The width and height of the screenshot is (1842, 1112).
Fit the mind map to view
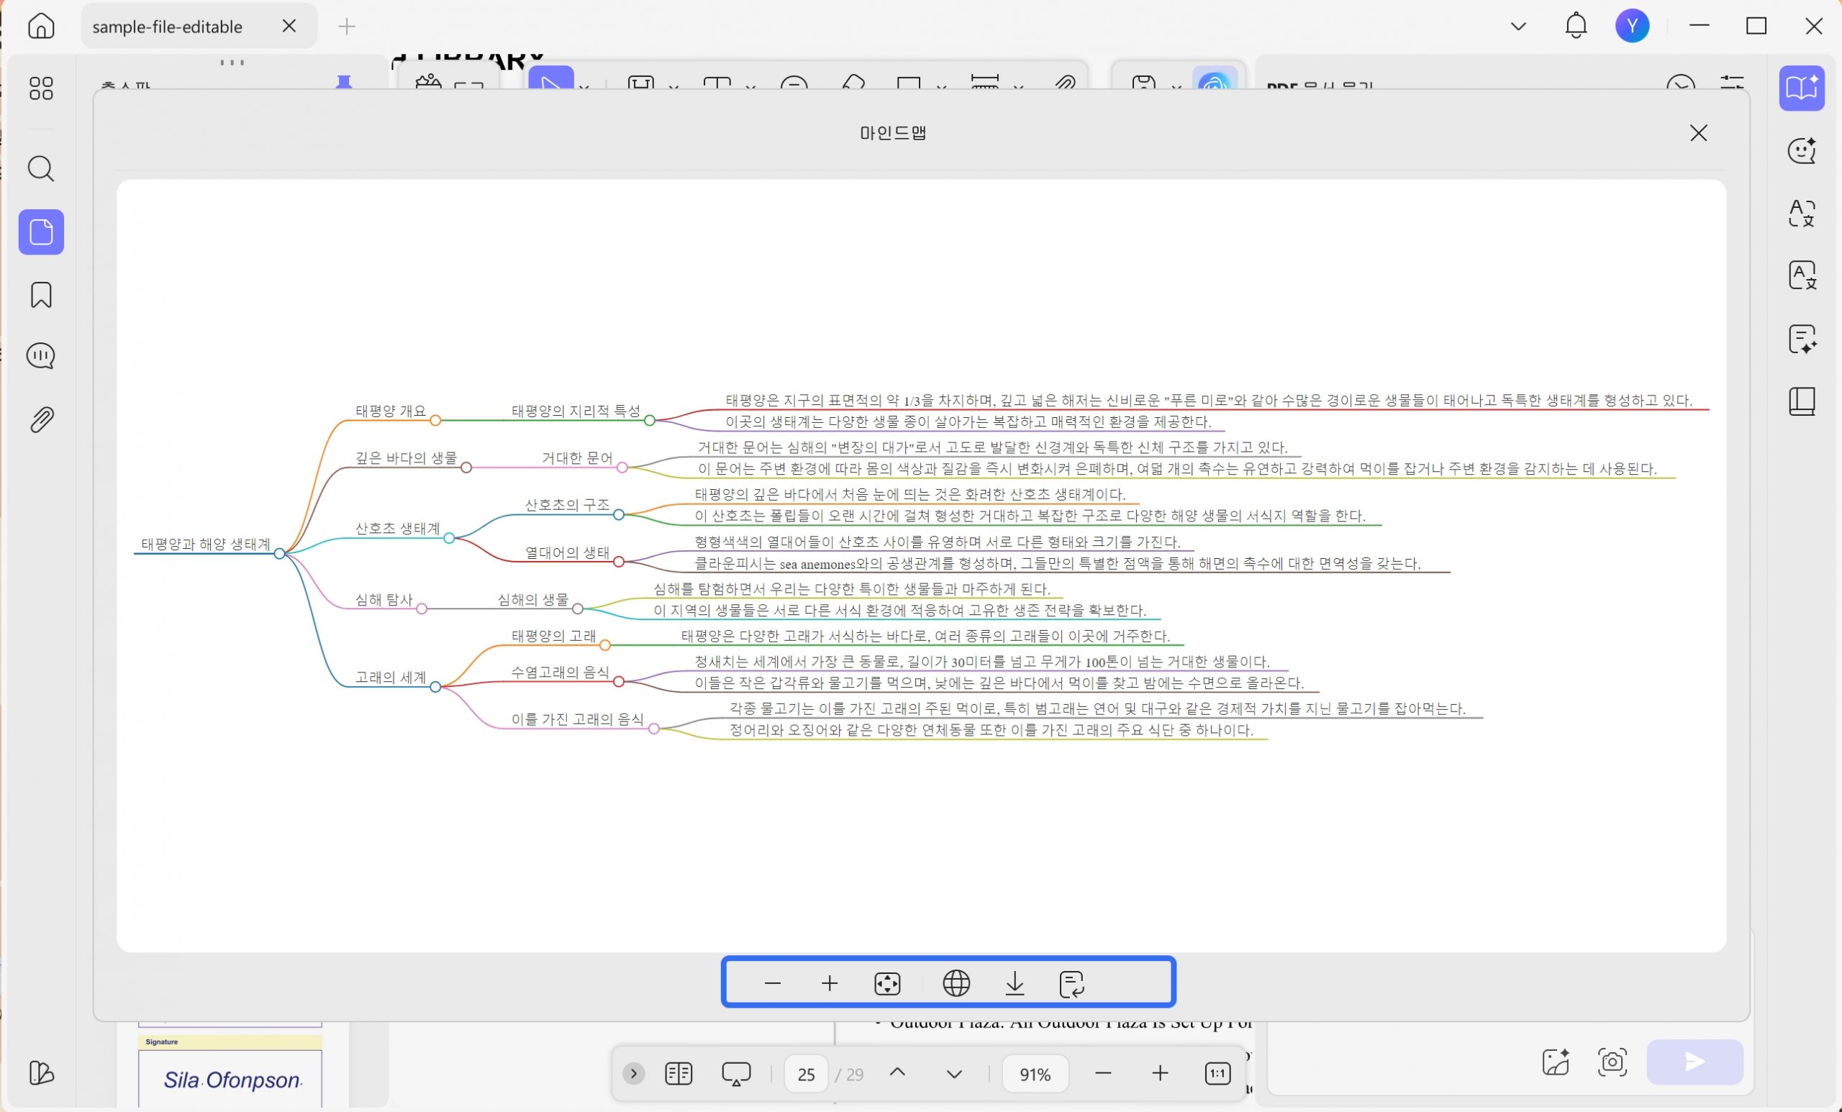[x=887, y=983]
